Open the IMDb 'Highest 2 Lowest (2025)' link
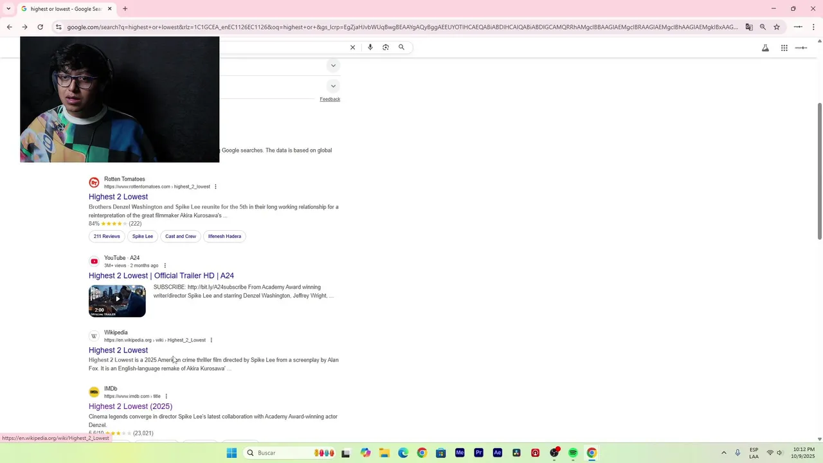This screenshot has height=463, width=823. 131,406
